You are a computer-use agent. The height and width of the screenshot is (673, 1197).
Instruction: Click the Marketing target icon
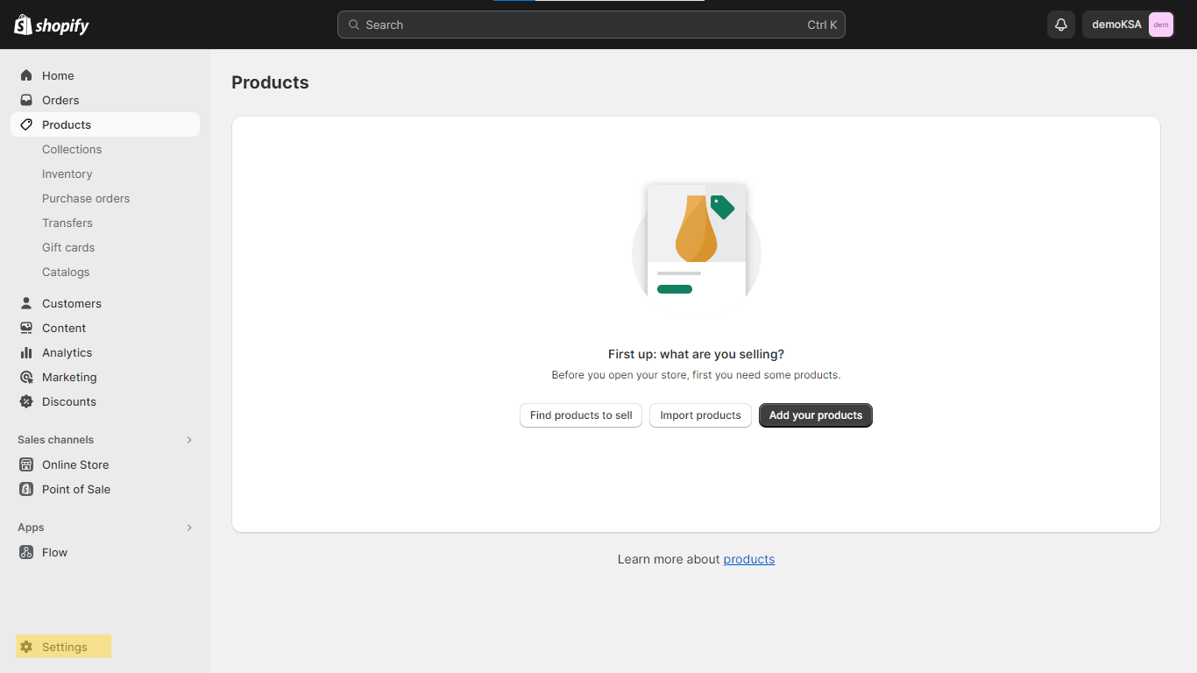point(26,377)
